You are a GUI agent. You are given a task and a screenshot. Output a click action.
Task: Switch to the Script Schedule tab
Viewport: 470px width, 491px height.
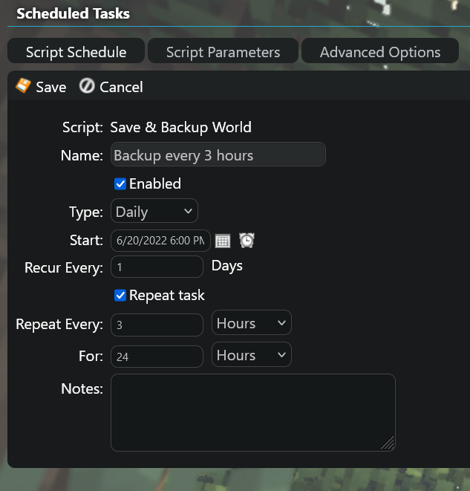click(76, 52)
